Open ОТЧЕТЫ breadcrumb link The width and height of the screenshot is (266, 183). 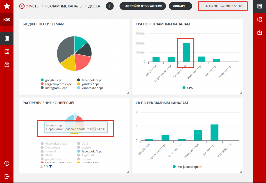point(32,6)
